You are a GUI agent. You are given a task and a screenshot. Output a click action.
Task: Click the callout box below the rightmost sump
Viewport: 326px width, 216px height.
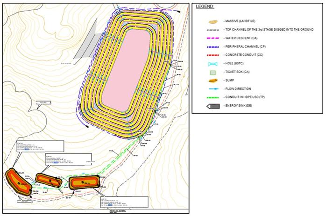tap(123, 202)
